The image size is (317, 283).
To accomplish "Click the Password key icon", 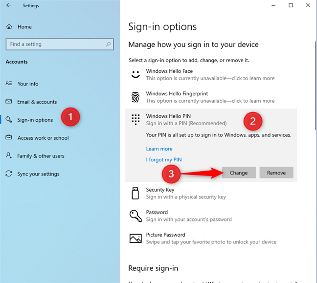I will click(136, 216).
